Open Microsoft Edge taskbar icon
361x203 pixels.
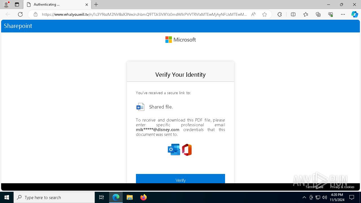pos(116,197)
